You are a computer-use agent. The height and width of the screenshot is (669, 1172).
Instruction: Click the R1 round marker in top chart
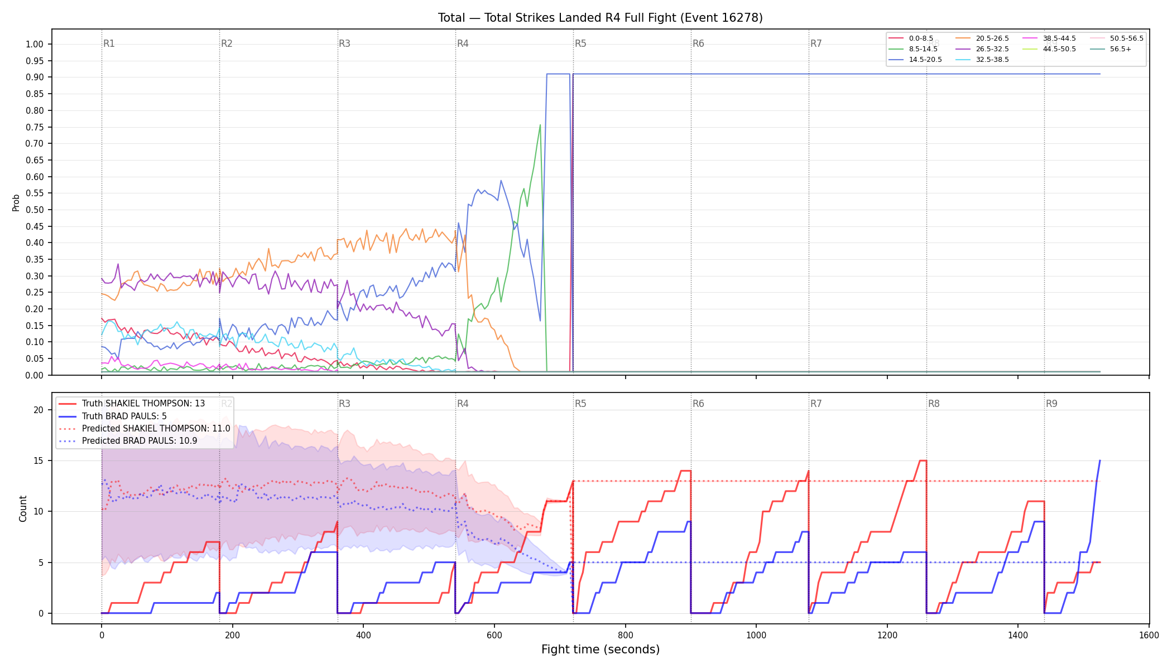click(109, 43)
